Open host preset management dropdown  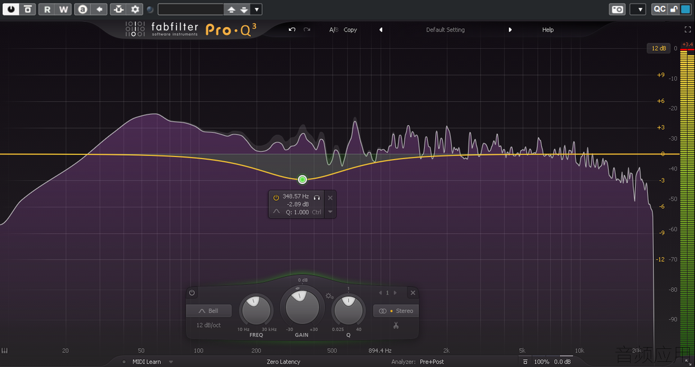coord(256,9)
